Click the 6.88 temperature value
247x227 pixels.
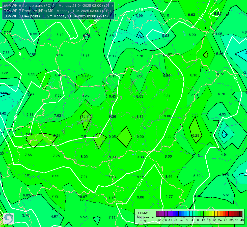tap(30, 115)
